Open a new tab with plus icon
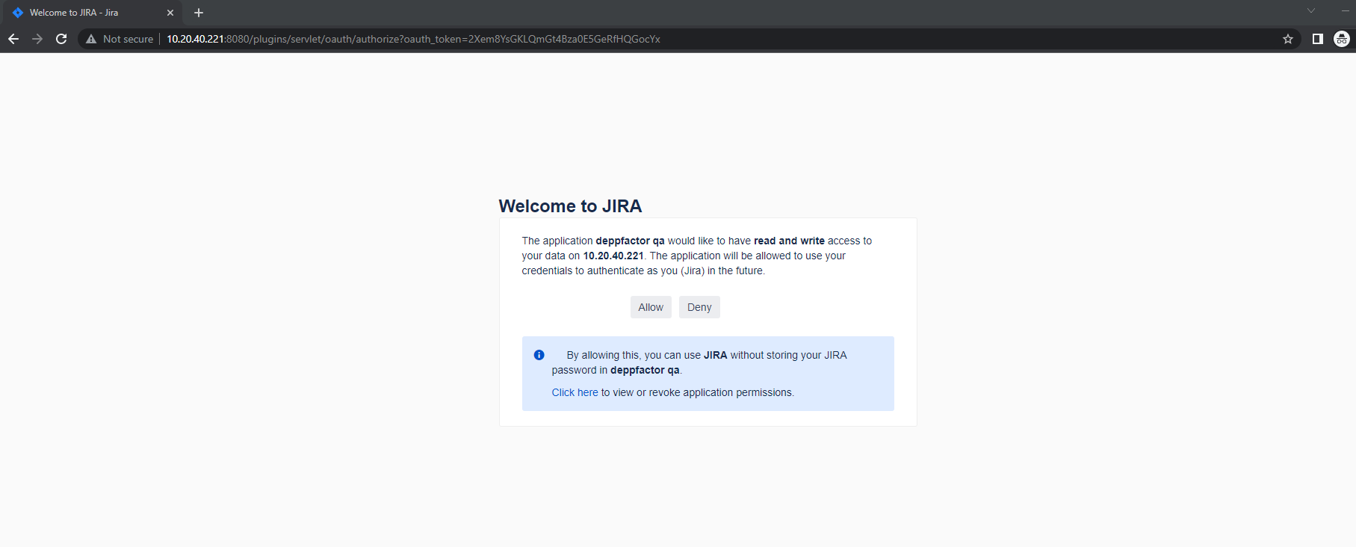1356x547 pixels. [199, 13]
